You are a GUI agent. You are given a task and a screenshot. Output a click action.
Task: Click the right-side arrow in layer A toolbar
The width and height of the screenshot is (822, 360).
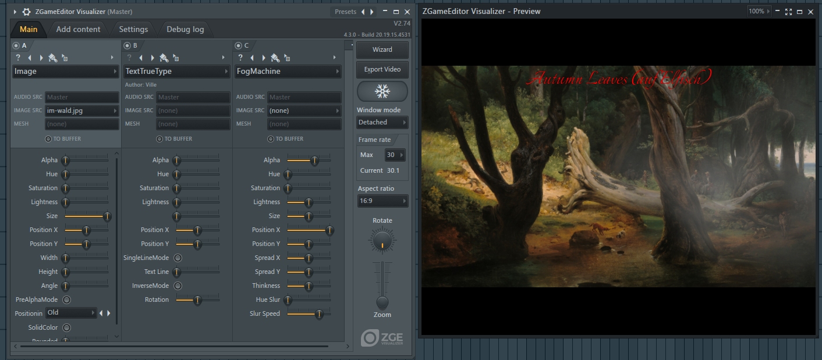[x=112, y=58]
